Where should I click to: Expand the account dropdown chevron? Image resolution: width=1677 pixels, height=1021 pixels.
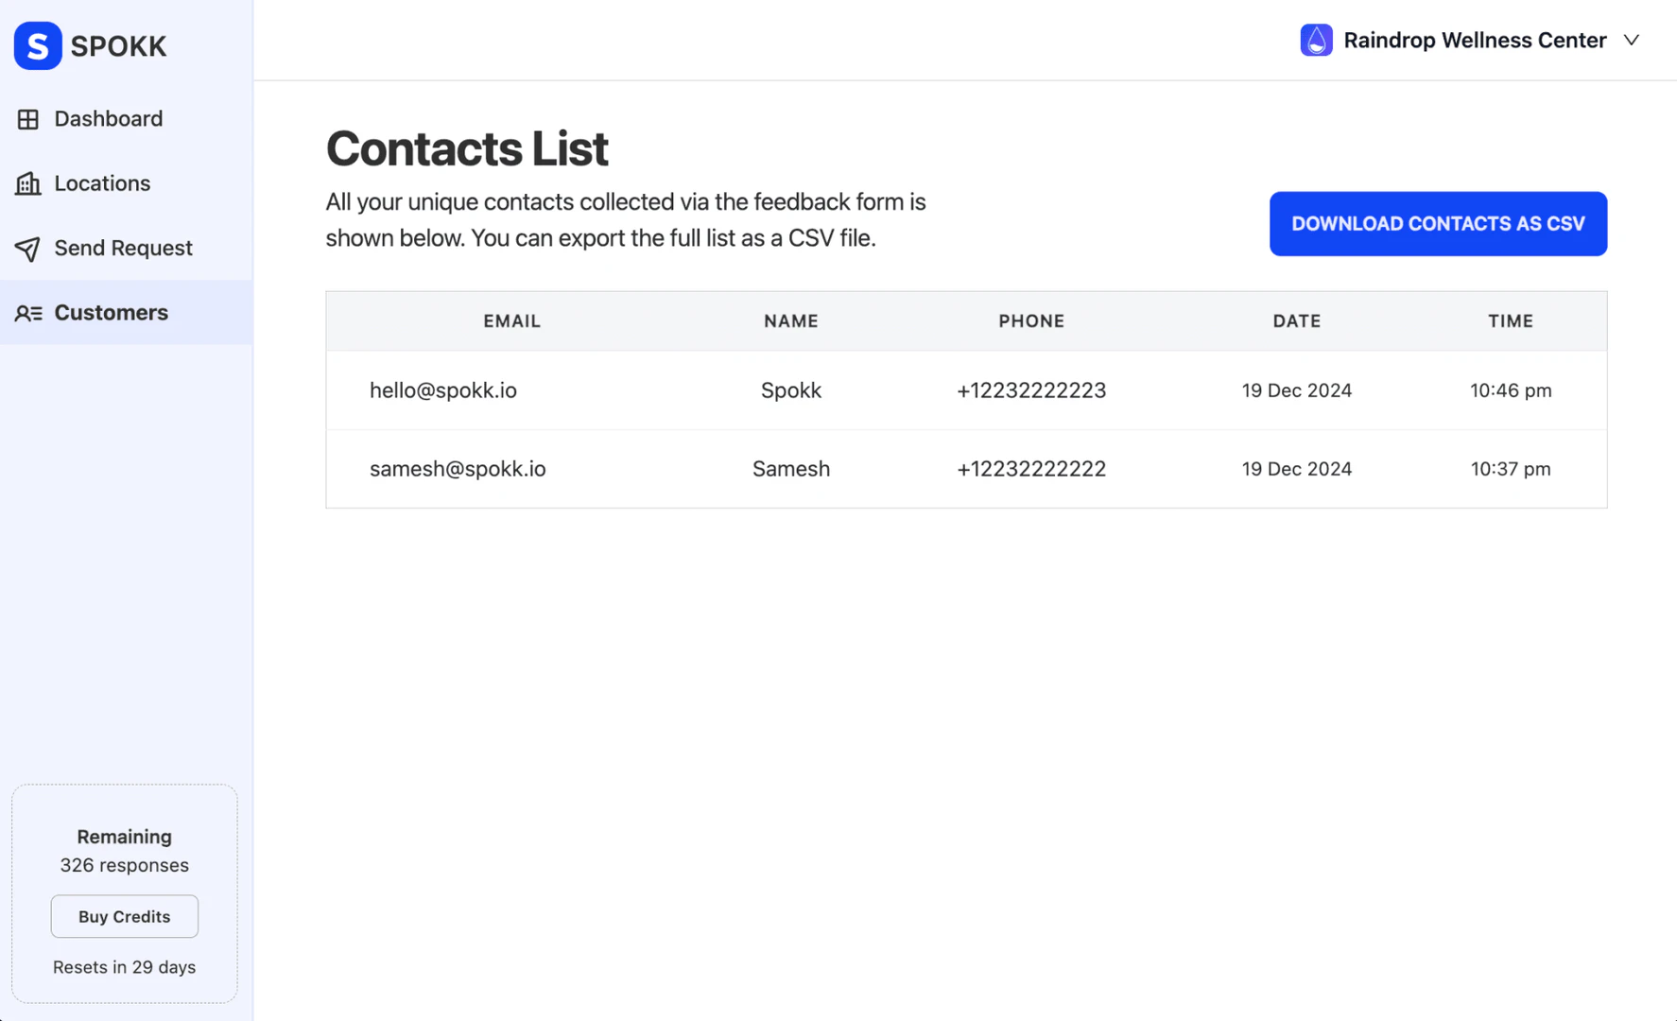(1632, 41)
